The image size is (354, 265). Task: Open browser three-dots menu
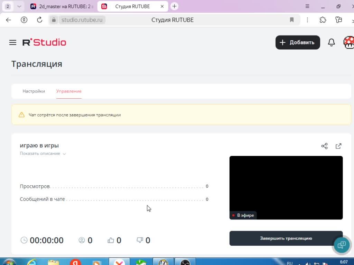coord(307,20)
